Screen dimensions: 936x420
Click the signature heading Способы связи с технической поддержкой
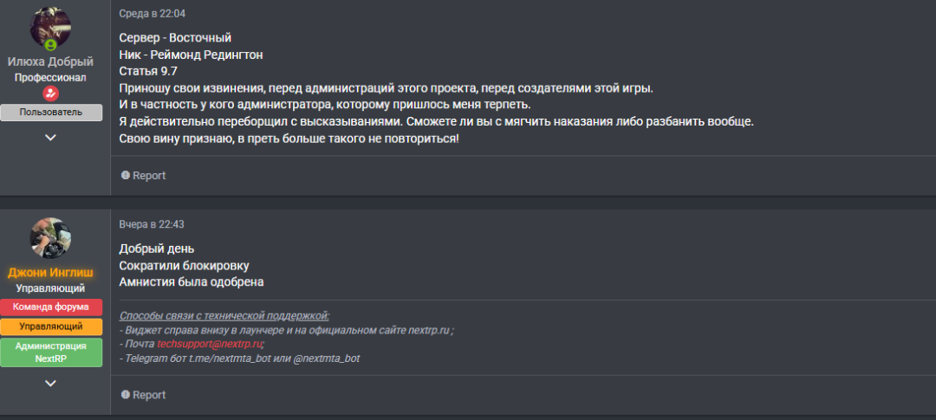click(224, 316)
